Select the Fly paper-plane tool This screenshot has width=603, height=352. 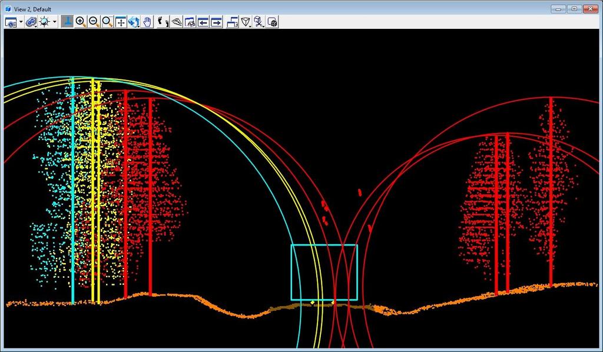click(177, 22)
